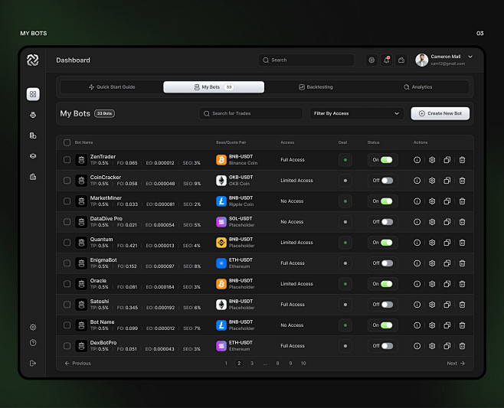Screen dimensions: 504x408
Task: Tick the select-all checkbox in table header
Action: 67,142
